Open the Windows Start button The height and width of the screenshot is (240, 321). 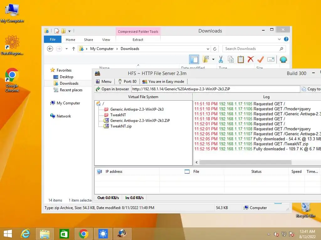tap(8, 234)
